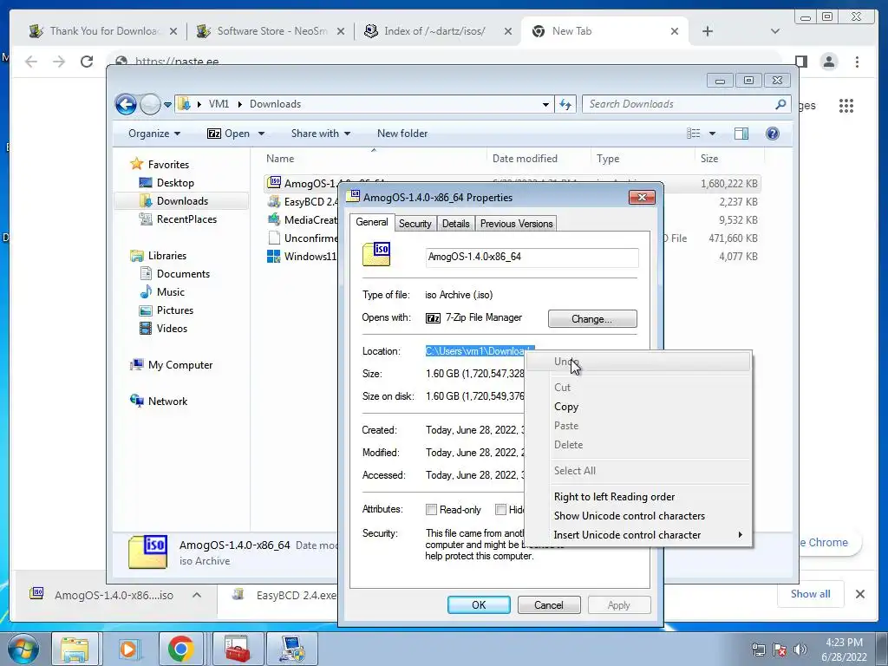Open media player taskbar icon
Viewport: 888px width, 666px height.
tap(128, 649)
